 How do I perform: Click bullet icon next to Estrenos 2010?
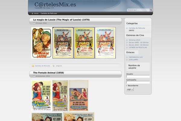pos(127,40)
